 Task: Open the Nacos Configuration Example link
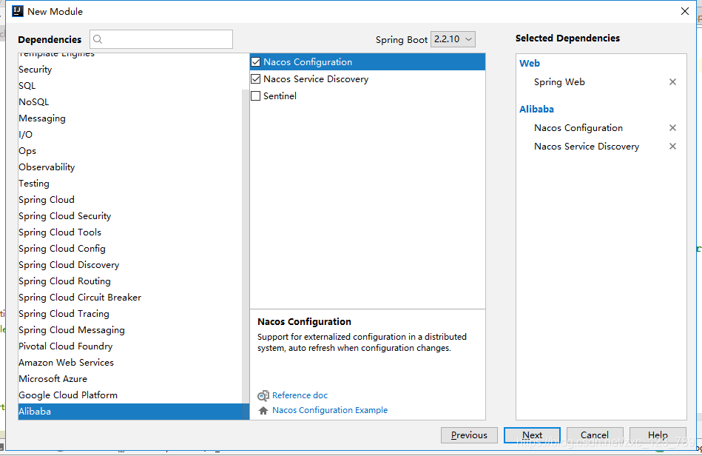[330, 410]
